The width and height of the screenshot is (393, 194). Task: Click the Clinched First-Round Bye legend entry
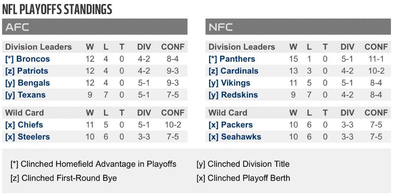[64, 178]
